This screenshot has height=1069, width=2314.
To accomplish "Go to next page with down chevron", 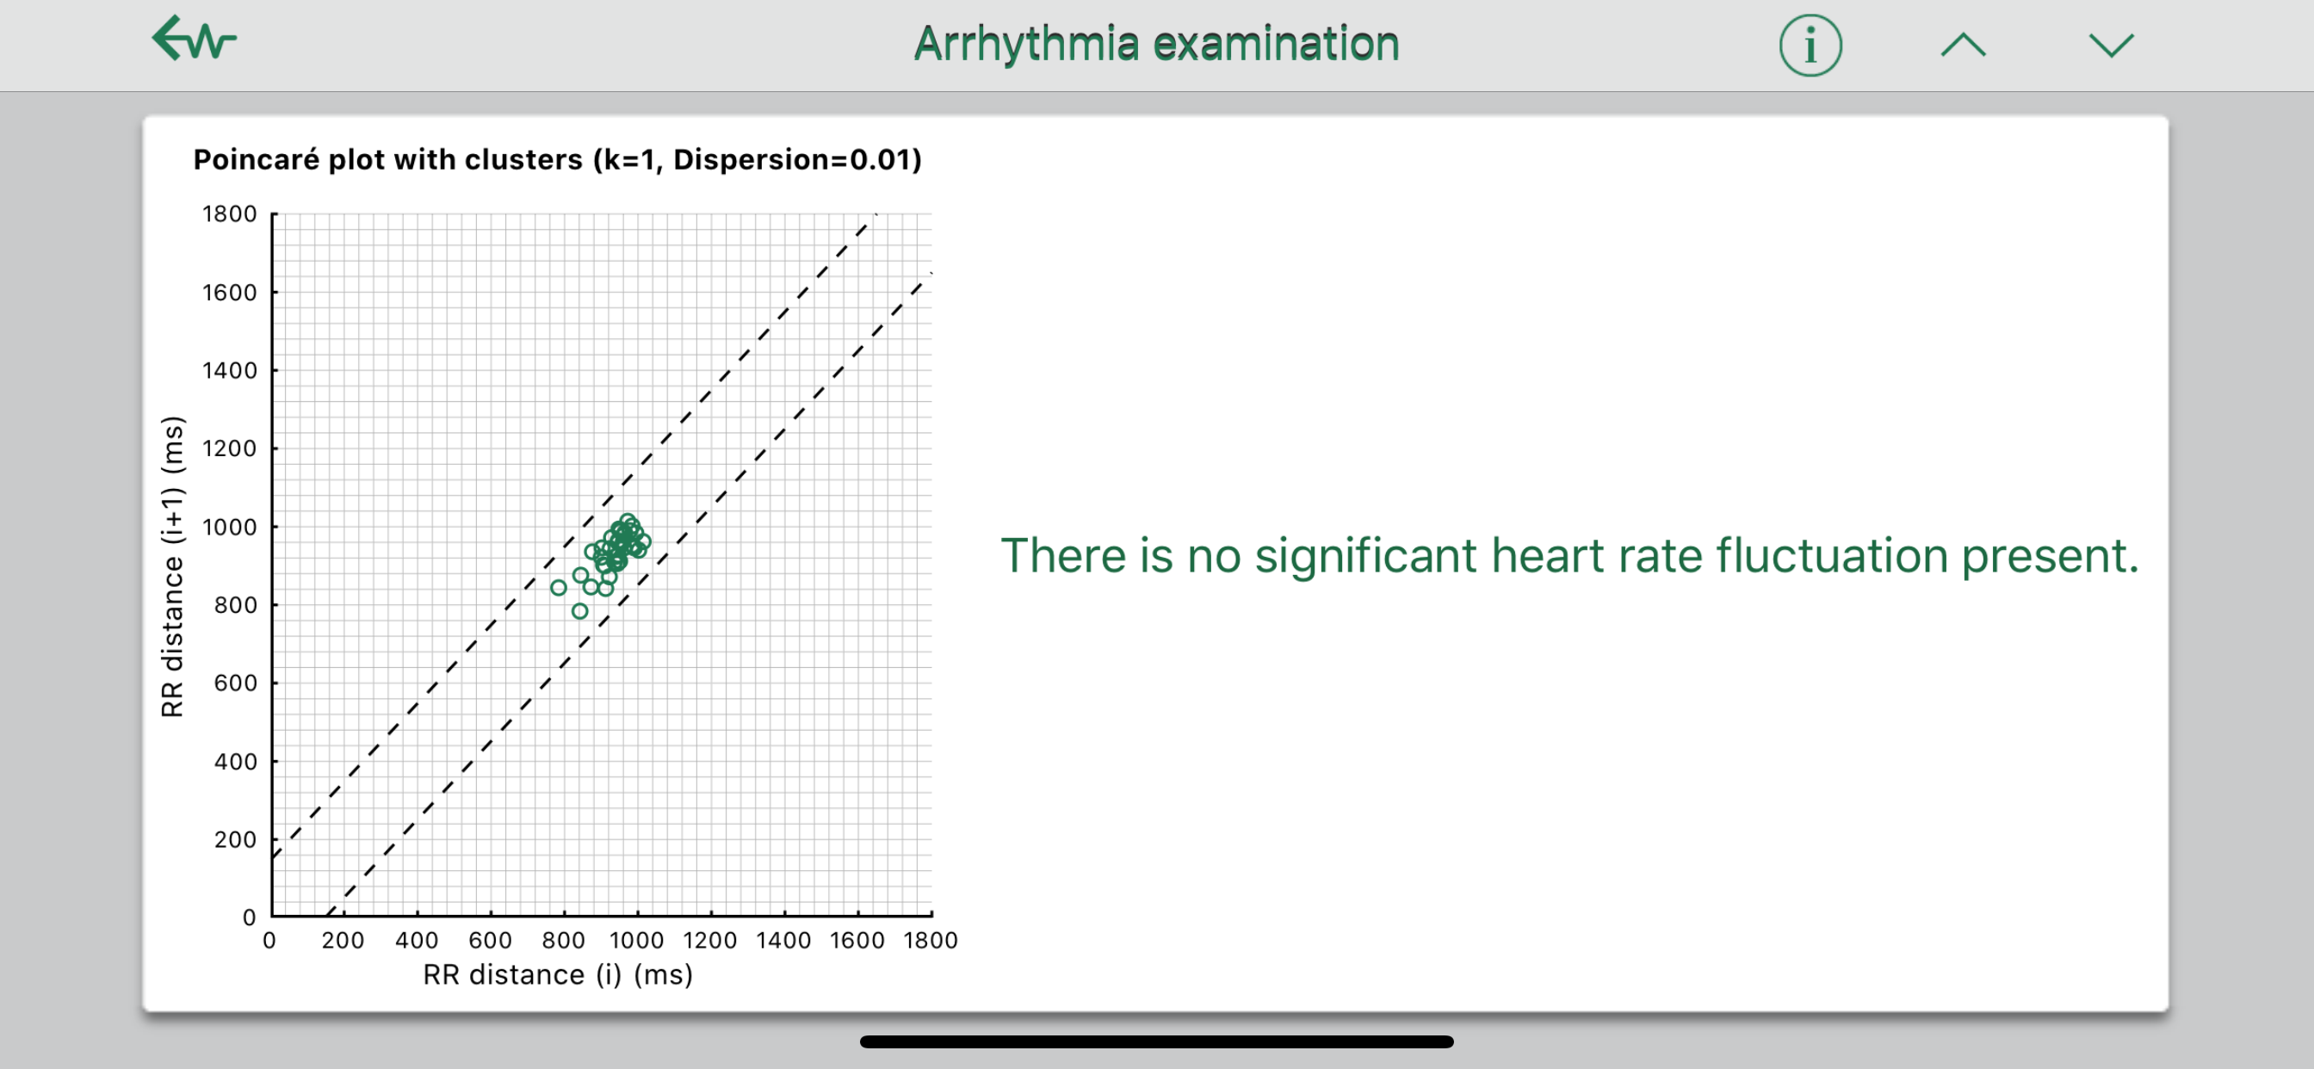I will [x=2111, y=45].
